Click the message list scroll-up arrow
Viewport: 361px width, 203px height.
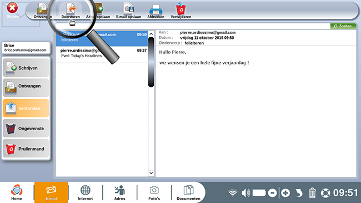click(151, 34)
